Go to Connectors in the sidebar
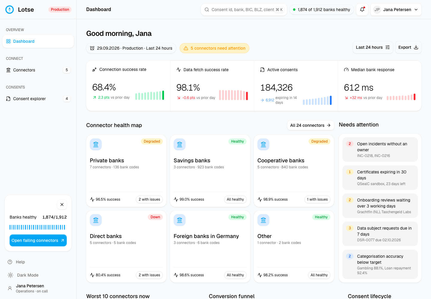Viewport: 431px width, 299px height. [x=38, y=70]
